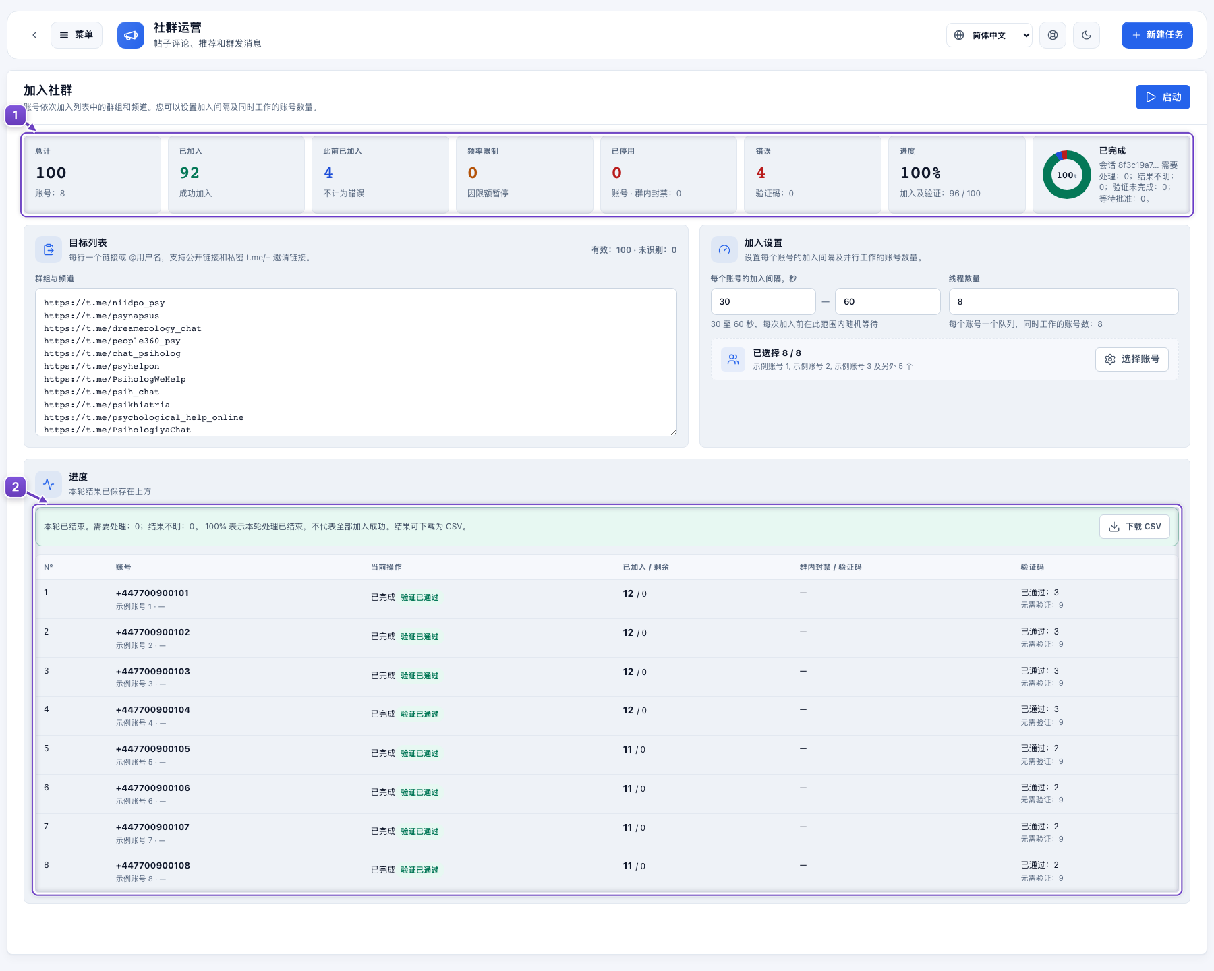The image size is (1214, 971).
Task: Click the 目标列表 clipboard icon
Action: (x=49, y=249)
